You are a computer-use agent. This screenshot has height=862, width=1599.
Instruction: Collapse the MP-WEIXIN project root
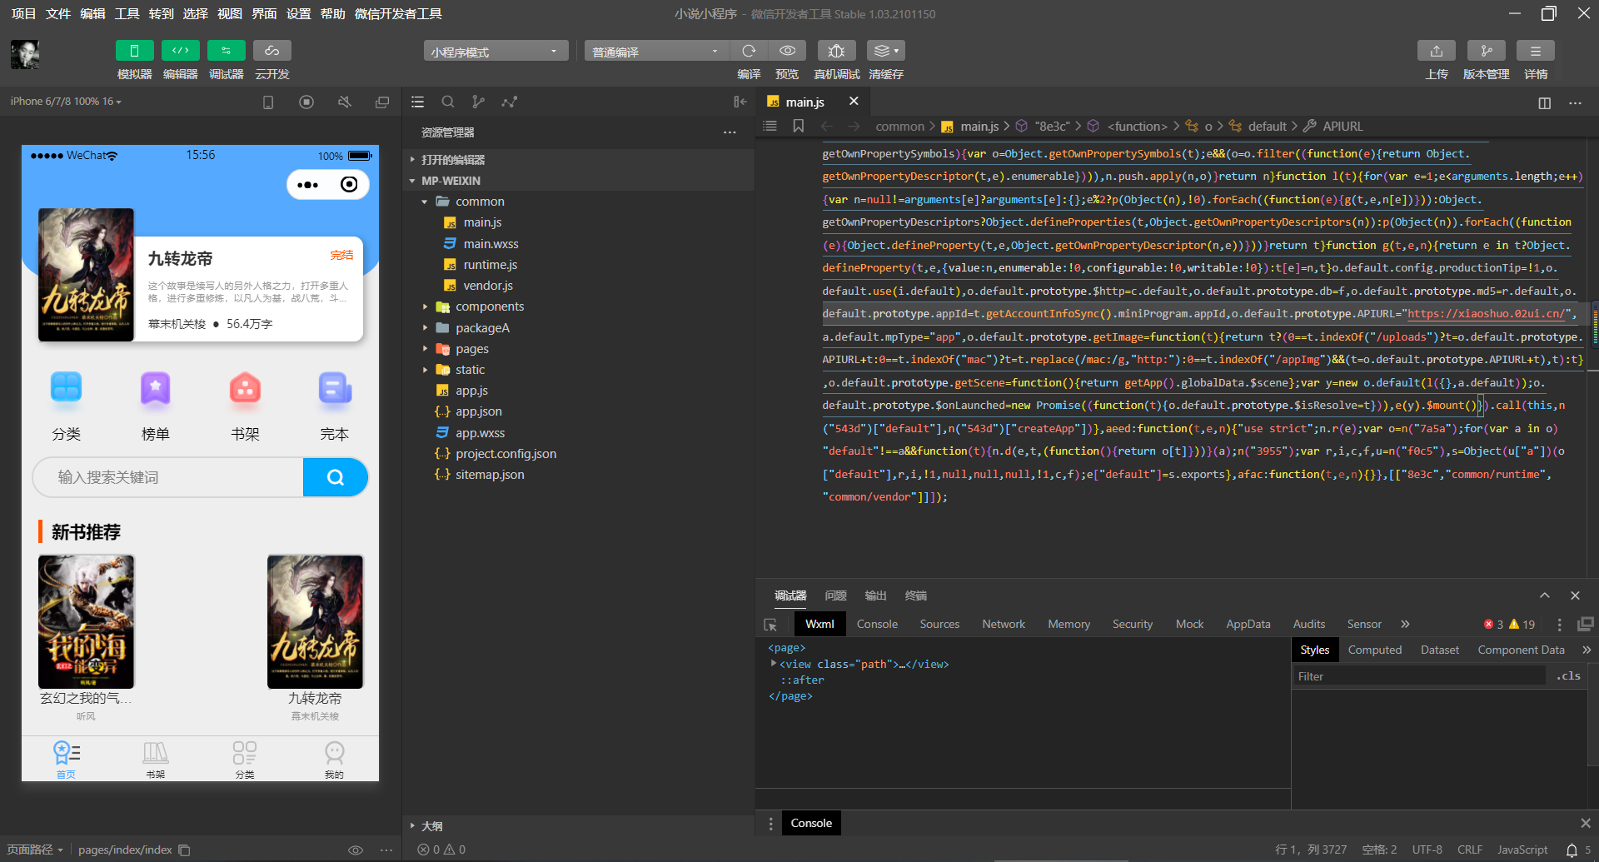[578, 181]
